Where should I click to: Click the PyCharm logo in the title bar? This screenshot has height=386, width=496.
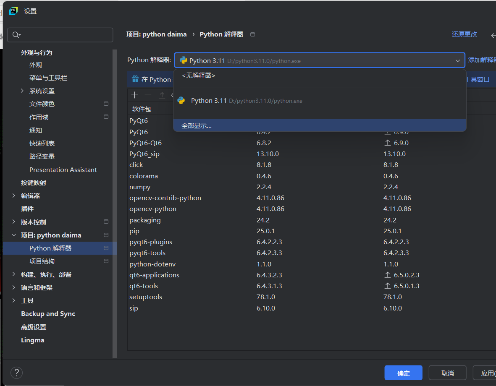click(13, 11)
